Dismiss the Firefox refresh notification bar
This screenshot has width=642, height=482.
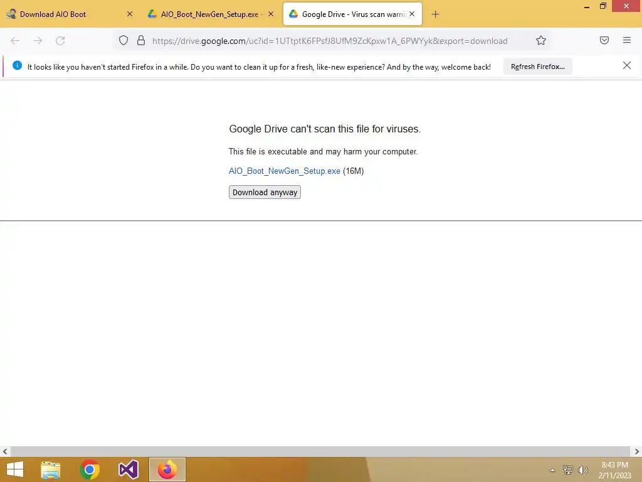[x=626, y=65]
